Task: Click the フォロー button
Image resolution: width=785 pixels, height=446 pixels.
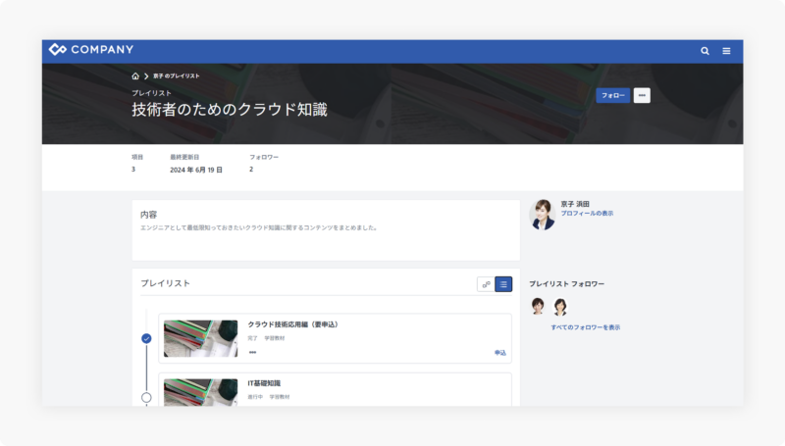Action: (612, 95)
